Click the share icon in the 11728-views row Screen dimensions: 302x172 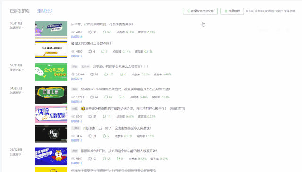120,97
